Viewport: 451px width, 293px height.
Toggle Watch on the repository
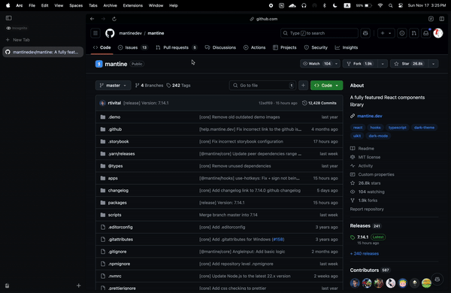pyautogui.click(x=316, y=64)
